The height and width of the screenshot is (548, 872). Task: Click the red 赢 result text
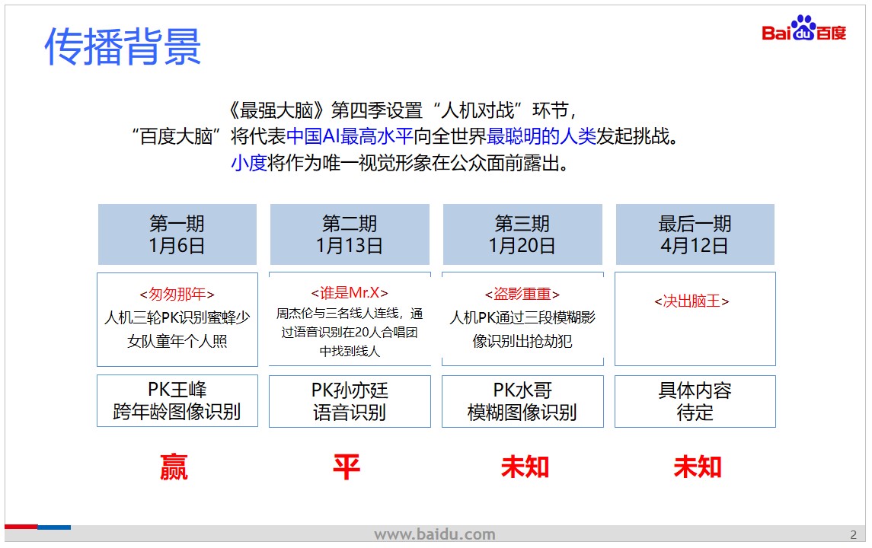pos(174,467)
